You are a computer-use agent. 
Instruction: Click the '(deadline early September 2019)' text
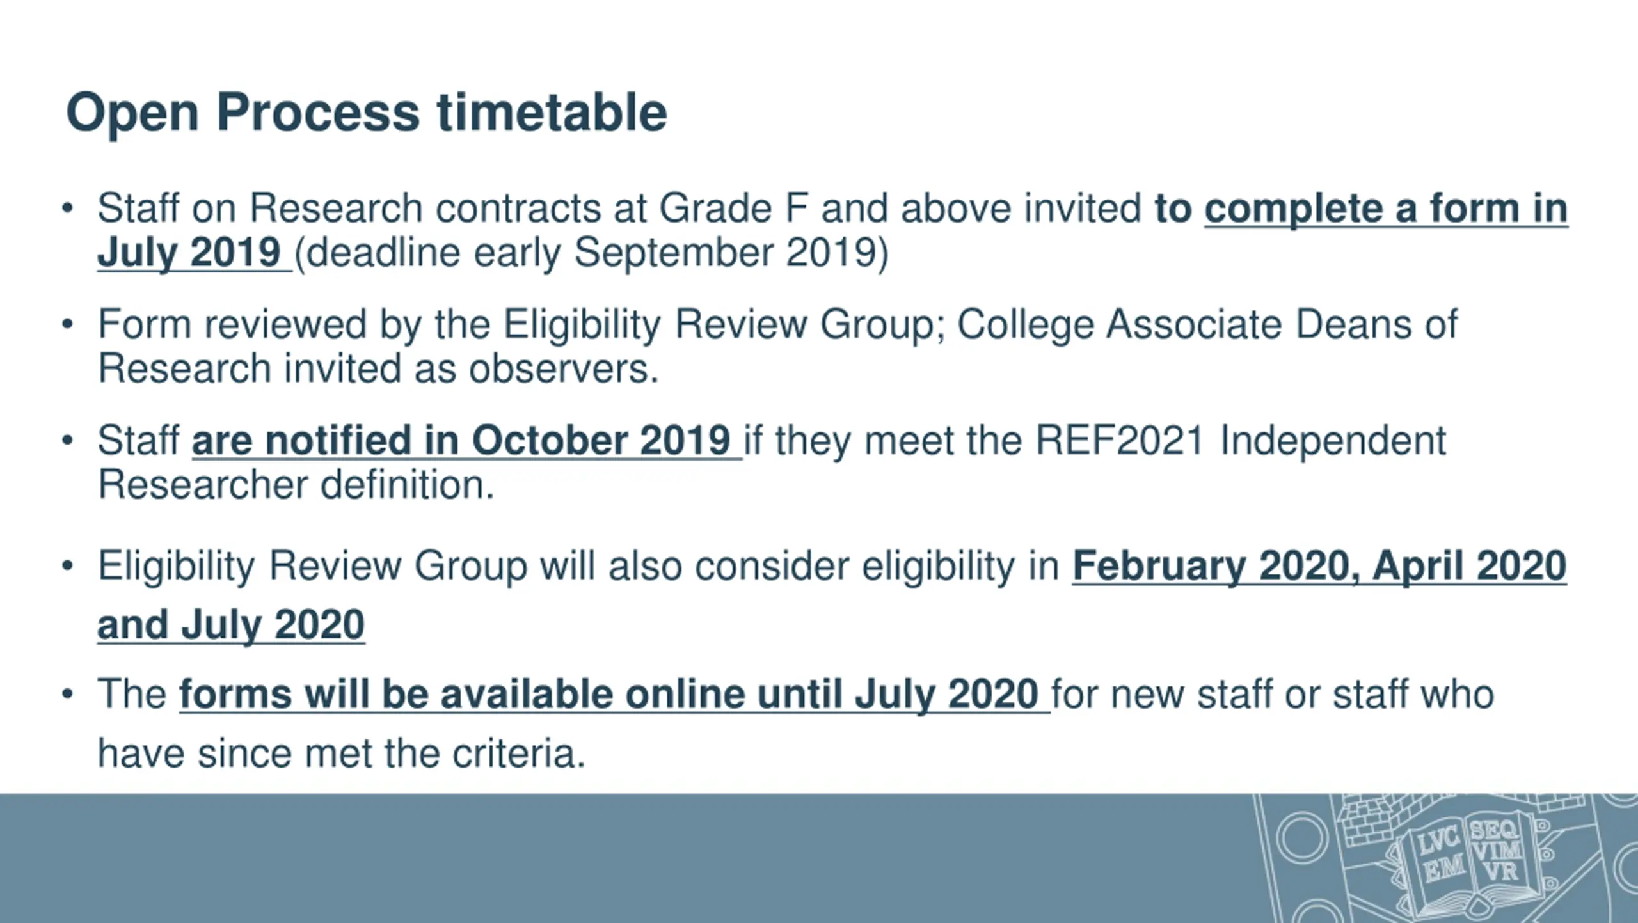[x=591, y=252]
